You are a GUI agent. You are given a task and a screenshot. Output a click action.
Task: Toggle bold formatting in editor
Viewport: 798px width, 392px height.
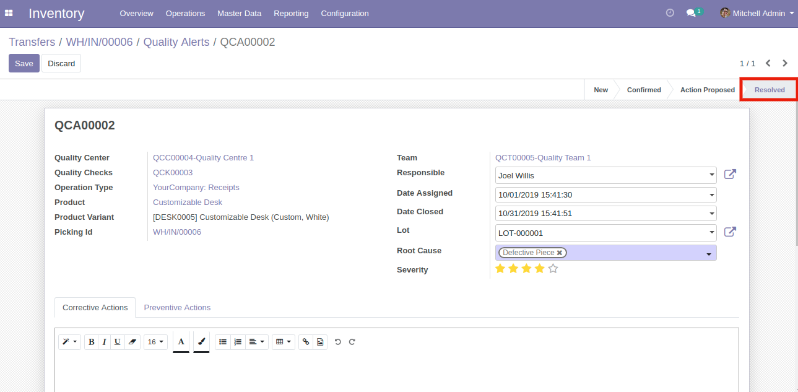pos(92,342)
